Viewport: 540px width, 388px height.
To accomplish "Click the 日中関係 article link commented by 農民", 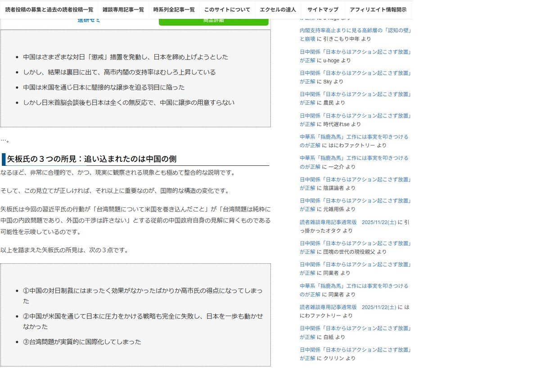I will [355, 94].
